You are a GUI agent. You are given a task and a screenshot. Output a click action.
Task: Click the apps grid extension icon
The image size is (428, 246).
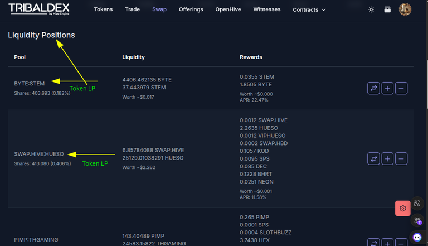[417, 220]
